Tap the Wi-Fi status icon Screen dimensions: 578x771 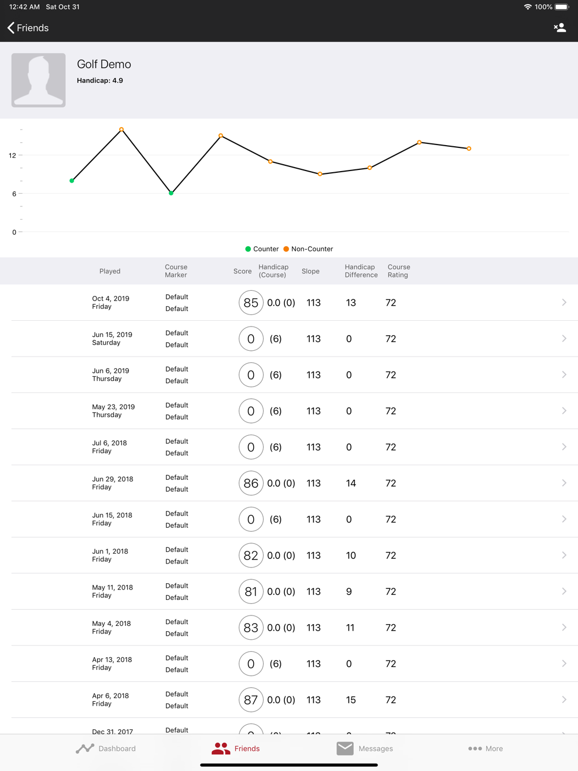[x=528, y=7]
